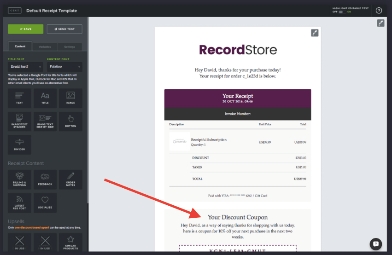The image size is (392, 255).
Task: Click the Exit button
Action: [14, 11]
